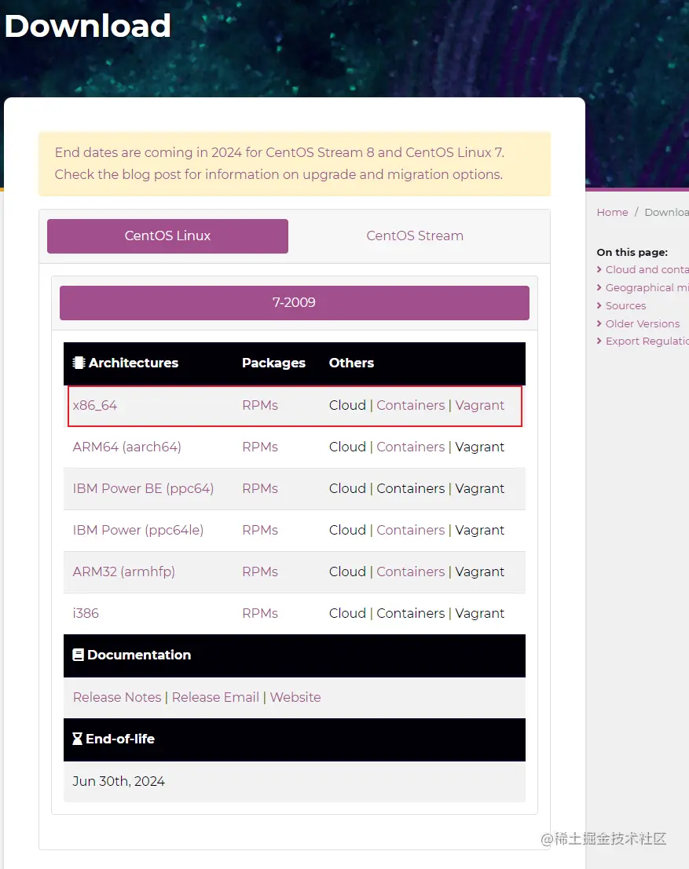Open the Release Notes link

point(117,698)
